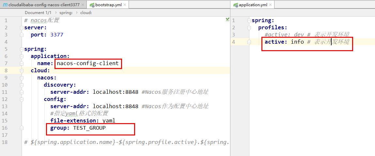This screenshot has width=375, height=156.
Task: Click the TEST_GROUP value
Action: [x=89, y=128]
